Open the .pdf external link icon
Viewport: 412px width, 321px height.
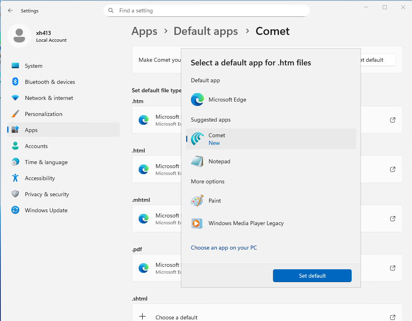[x=393, y=268]
